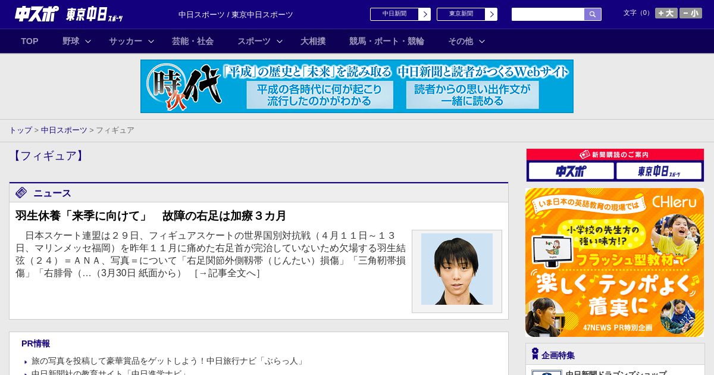Click PR情報 heading text
This screenshot has width=714, height=375.
pos(36,343)
